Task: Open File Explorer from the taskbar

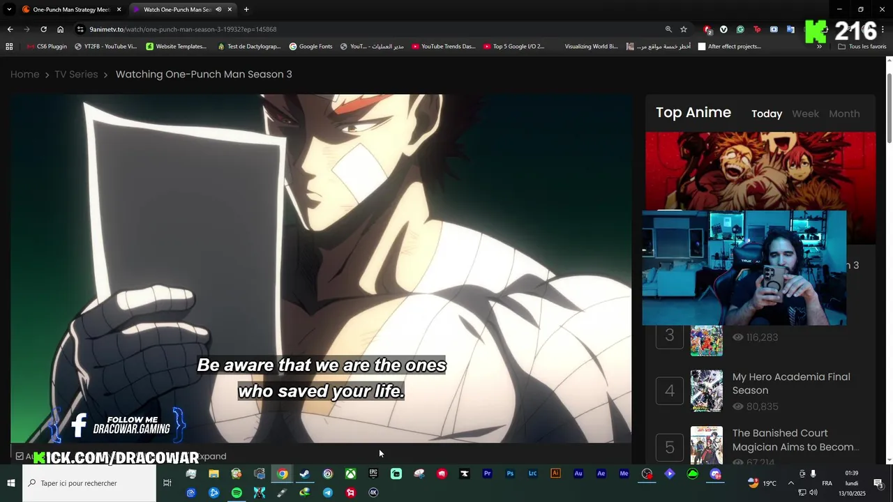Action: [x=213, y=474]
